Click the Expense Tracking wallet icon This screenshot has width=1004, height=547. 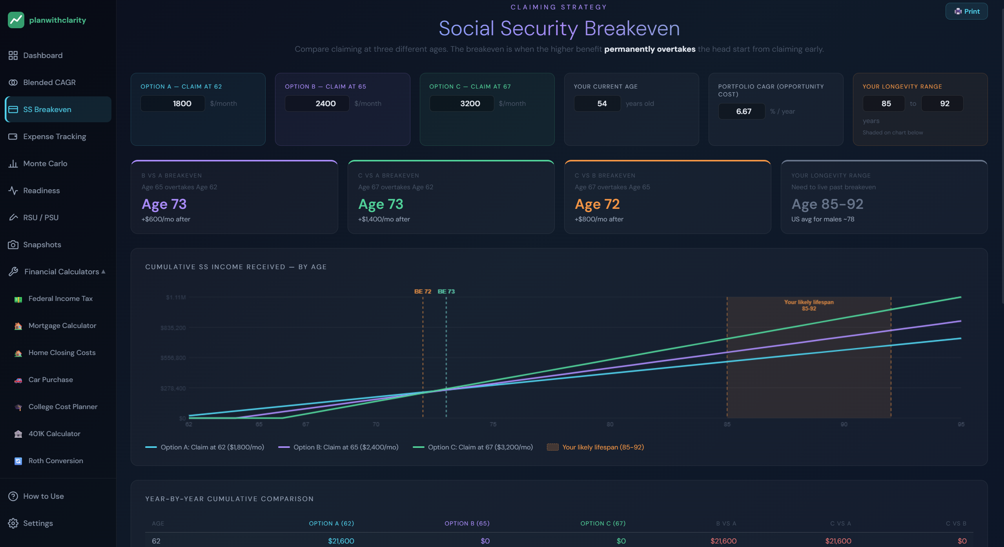pyautogui.click(x=13, y=137)
